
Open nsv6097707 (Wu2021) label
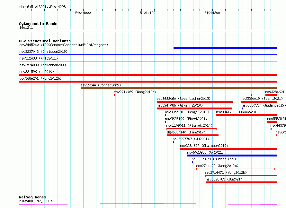[191, 139]
